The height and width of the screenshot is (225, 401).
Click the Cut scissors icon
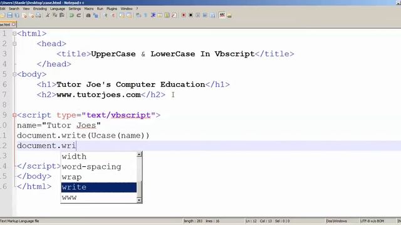click(48, 15)
